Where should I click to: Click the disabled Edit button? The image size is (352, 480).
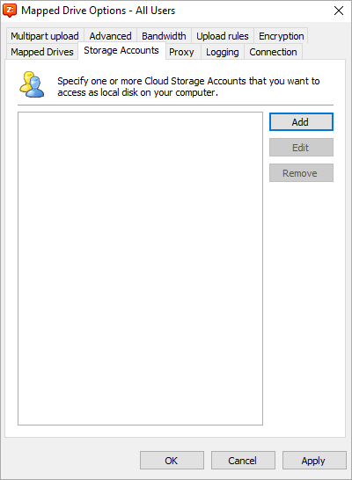point(301,148)
